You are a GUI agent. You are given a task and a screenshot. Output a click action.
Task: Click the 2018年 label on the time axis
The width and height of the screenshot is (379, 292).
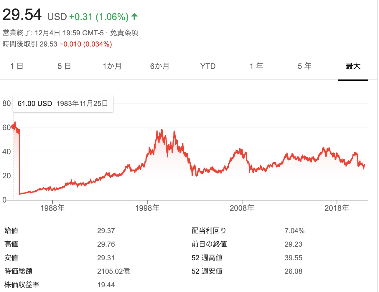pyautogui.click(x=337, y=208)
